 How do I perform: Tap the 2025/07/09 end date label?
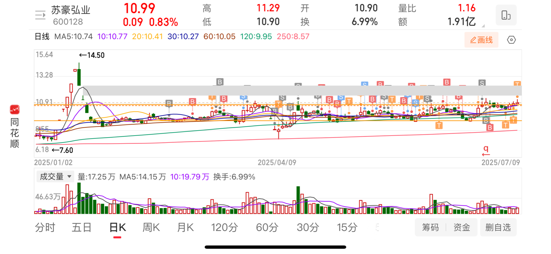click(x=501, y=163)
